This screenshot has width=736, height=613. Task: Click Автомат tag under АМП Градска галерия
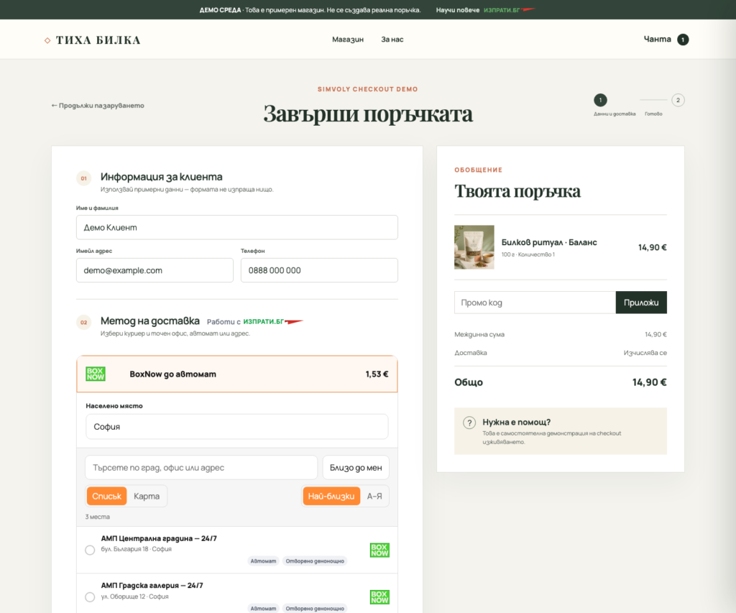[263, 608]
